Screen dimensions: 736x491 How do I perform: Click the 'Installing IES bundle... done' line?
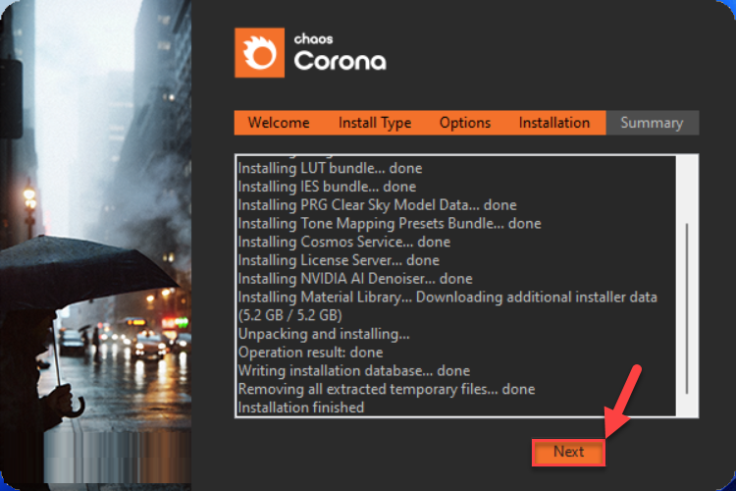click(x=327, y=187)
